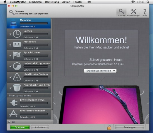The height and width of the screenshot is (133, 153).
Task: Toggle the Sprachdateien checkbox
Action: pyautogui.click(x=10, y=56)
